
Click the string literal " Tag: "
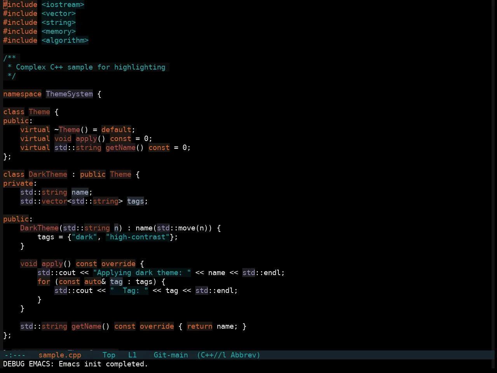[129, 291]
